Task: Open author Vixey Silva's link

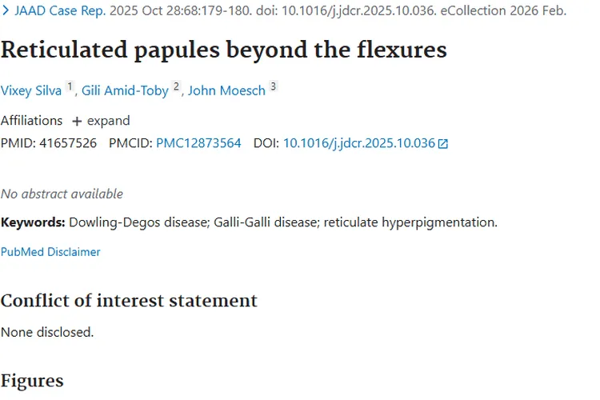Action: click(x=31, y=90)
